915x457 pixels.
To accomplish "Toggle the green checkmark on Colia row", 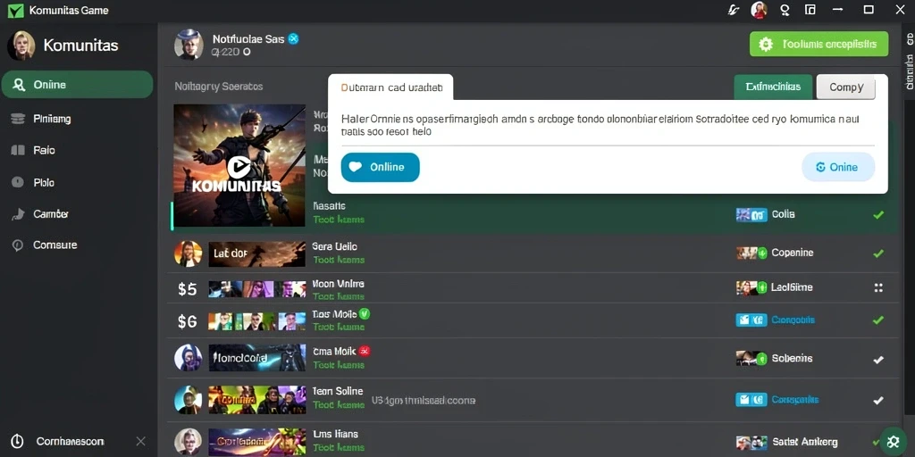I will [x=877, y=214].
